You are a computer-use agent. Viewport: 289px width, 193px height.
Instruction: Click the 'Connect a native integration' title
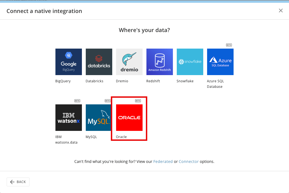coord(44,11)
